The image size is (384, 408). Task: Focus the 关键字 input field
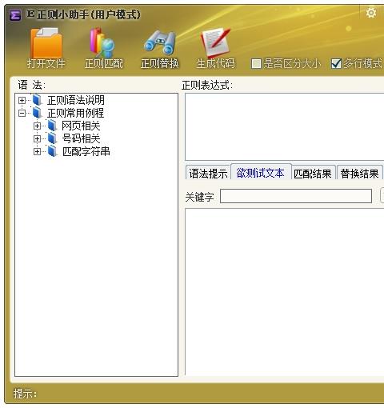[296, 196]
